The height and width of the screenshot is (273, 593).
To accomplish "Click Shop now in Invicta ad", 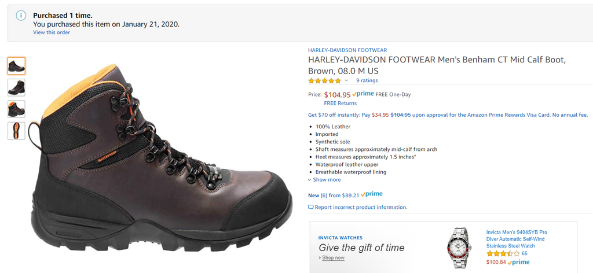I will coord(333,257).
